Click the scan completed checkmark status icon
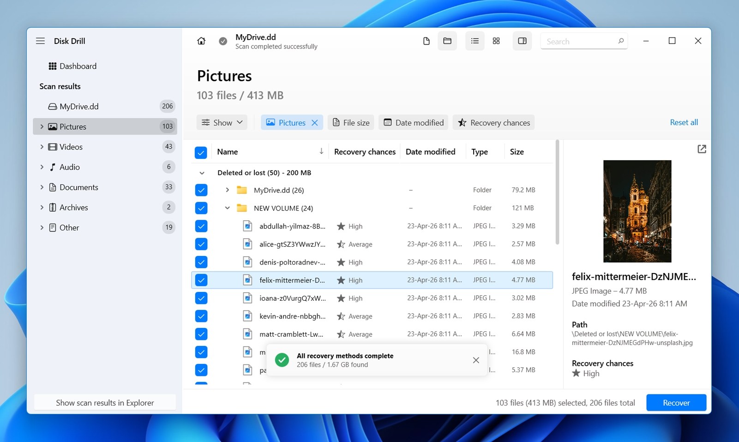This screenshot has width=739, height=442. (x=223, y=41)
